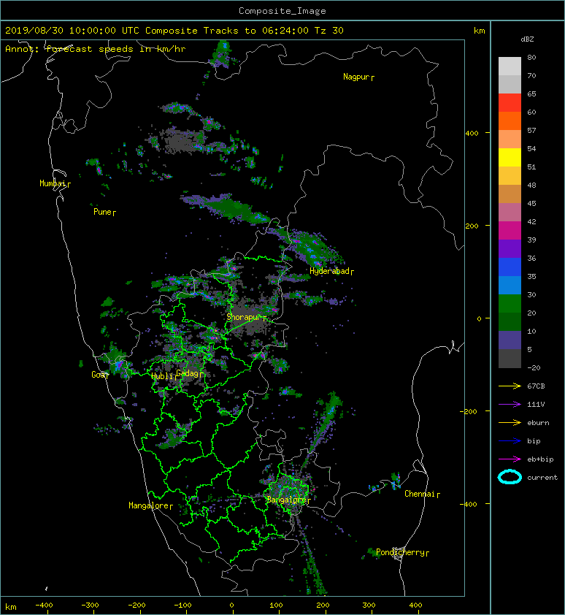Click the 'km' unit label in the top-right header
This screenshot has height=615, width=565.
(479, 31)
